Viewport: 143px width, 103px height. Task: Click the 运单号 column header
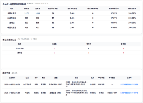click(129, 78)
